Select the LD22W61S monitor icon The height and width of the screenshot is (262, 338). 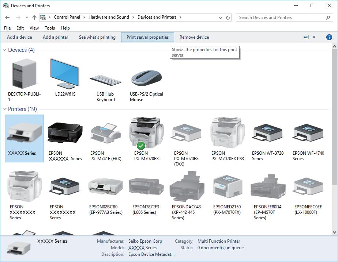[x=65, y=74]
